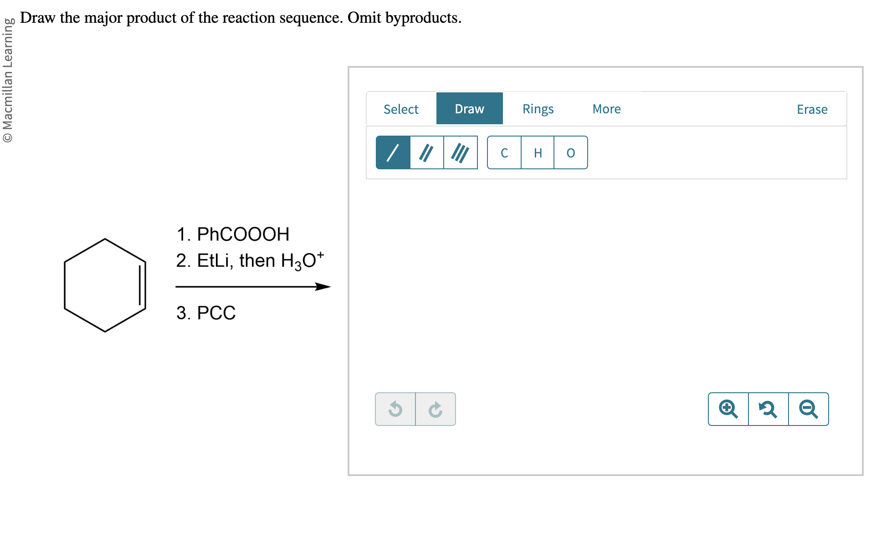871x537 pixels.
Task: Reset the canvas zoom level
Action: [x=769, y=409]
